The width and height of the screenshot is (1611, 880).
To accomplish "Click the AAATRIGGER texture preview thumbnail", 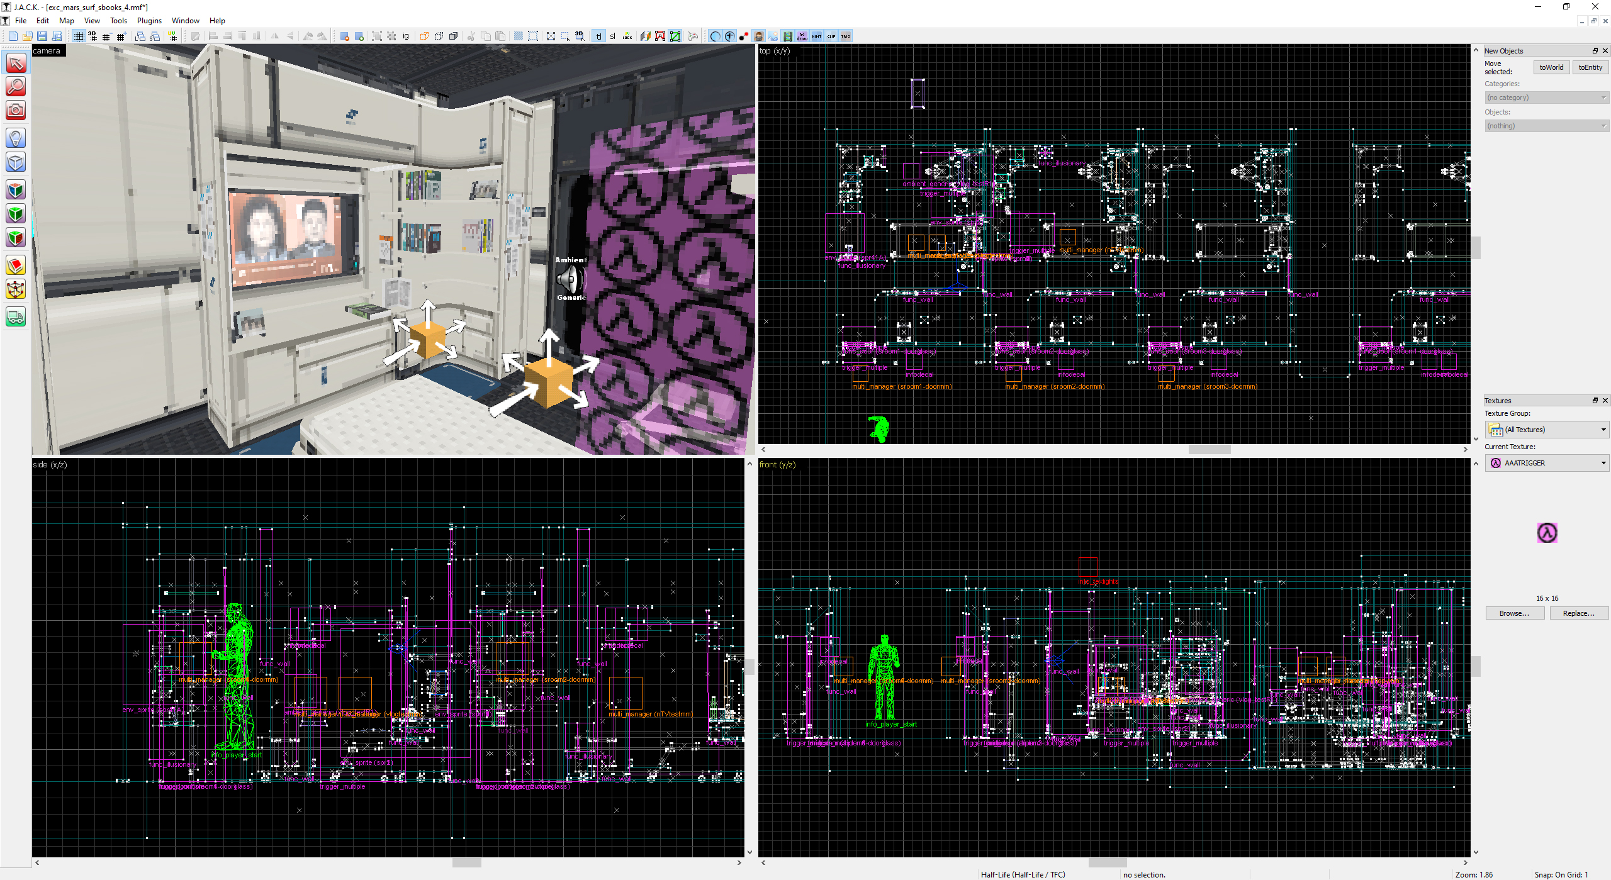I will [x=1547, y=533].
